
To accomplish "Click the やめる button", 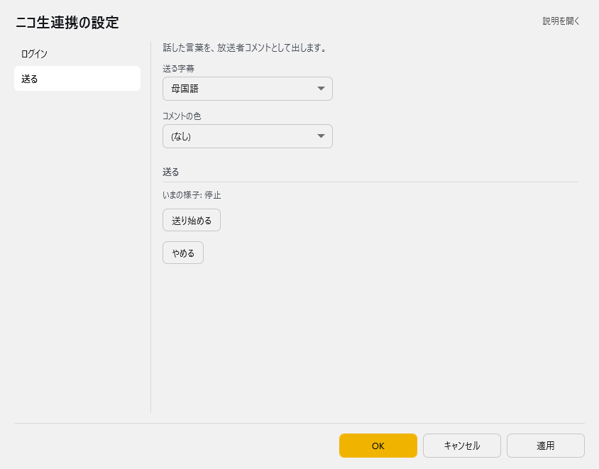I will point(183,253).
